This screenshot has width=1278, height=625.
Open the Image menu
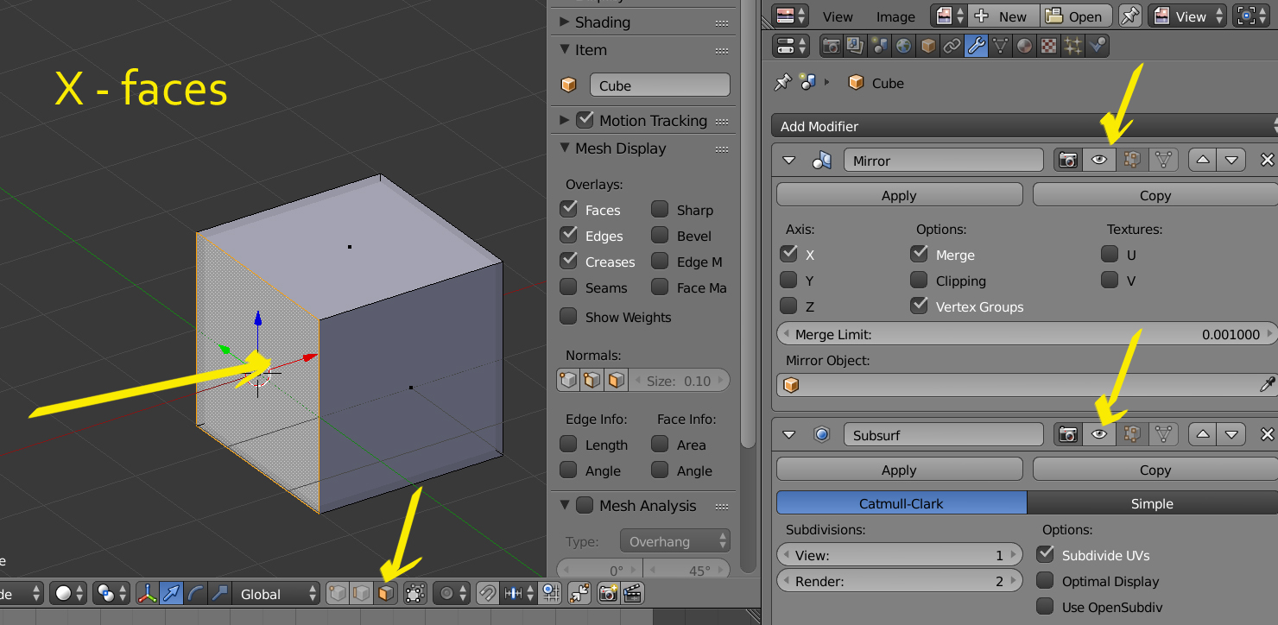[x=895, y=16]
